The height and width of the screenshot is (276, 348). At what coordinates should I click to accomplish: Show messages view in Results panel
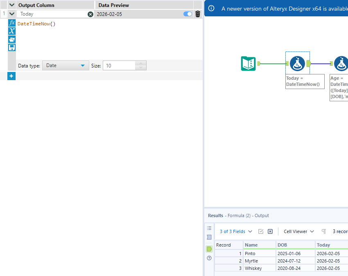[209, 228]
